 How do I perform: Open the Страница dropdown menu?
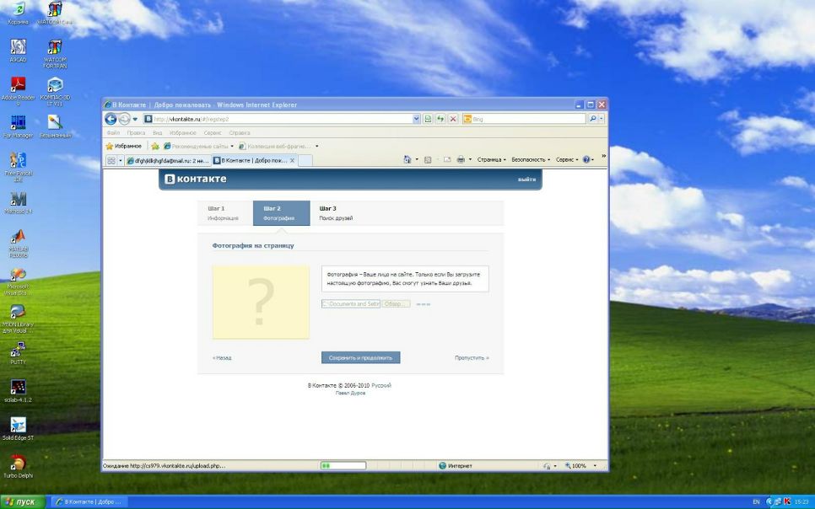click(x=491, y=159)
